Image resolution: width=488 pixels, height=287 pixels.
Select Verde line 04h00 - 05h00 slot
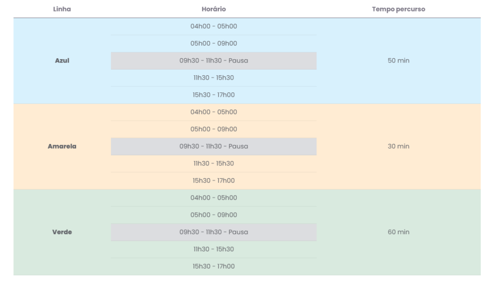pos(213,198)
